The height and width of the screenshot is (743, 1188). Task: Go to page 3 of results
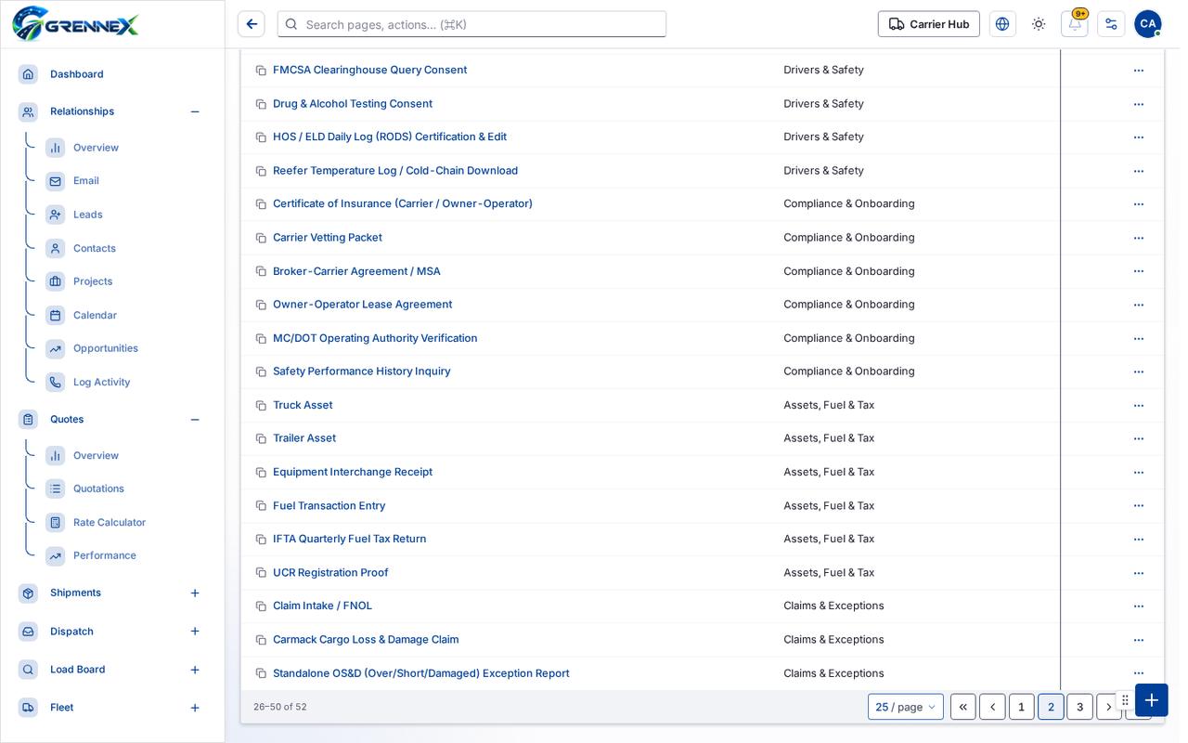[x=1079, y=707]
